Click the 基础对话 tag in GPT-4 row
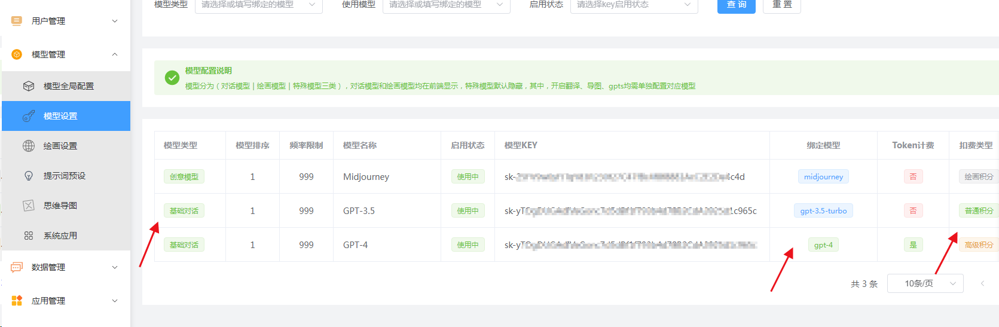The height and width of the screenshot is (327, 999). coord(184,245)
